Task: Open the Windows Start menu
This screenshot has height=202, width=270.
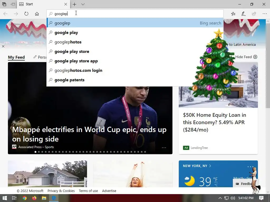Action: [5, 198]
